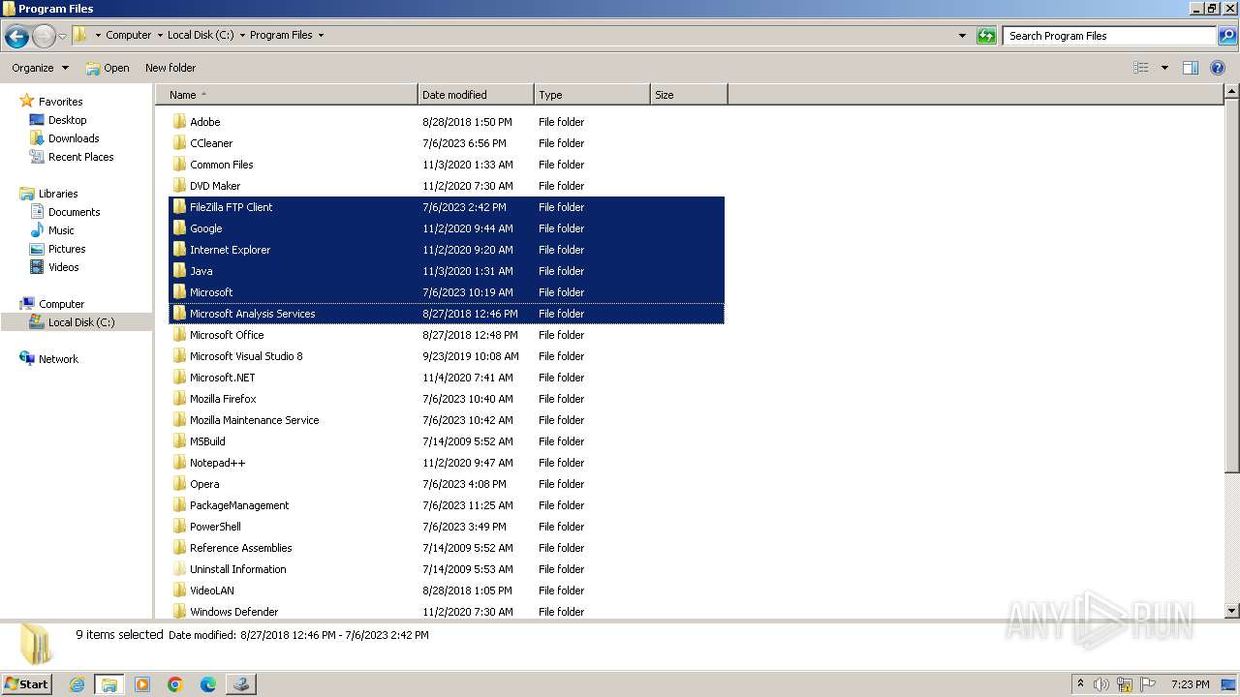The width and height of the screenshot is (1240, 697).
Task: Select Network in the navigation pane
Action: pyautogui.click(x=58, y=359)
